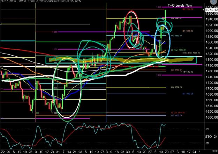Click the 'QP 1757.73' pivot label
Screen dimensions: 218x154
pyautogui.click(x=188, y=72)
